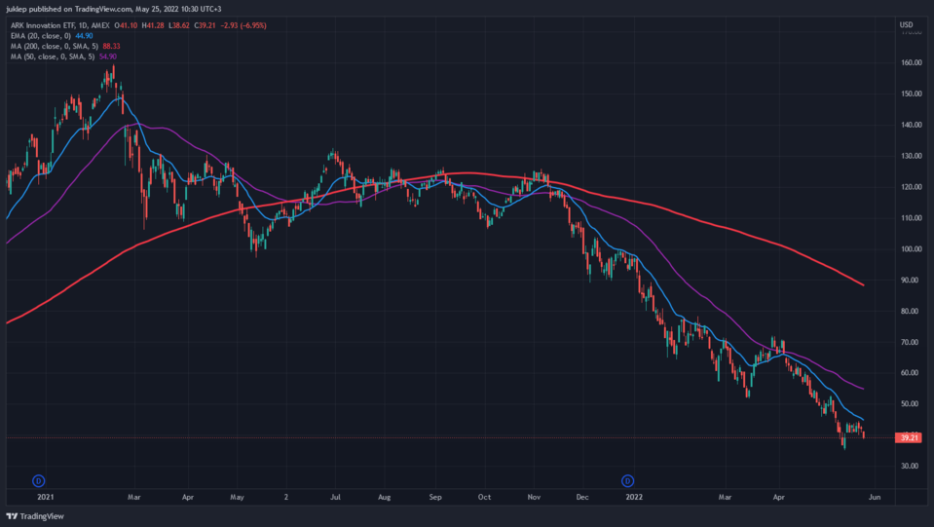
Task: Click the 2022 label on time axis
Action: tap(634, 497)
